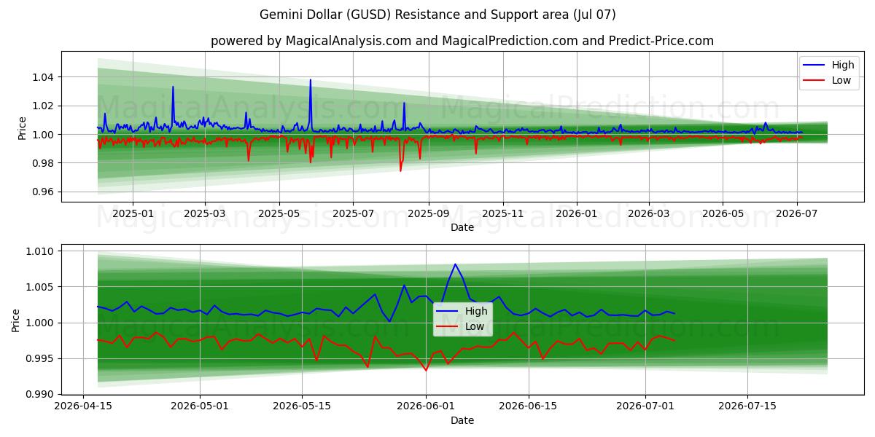Click the 1.04 price tick on top chart
This screenshot has height=437, width=875.
point(44,77)
